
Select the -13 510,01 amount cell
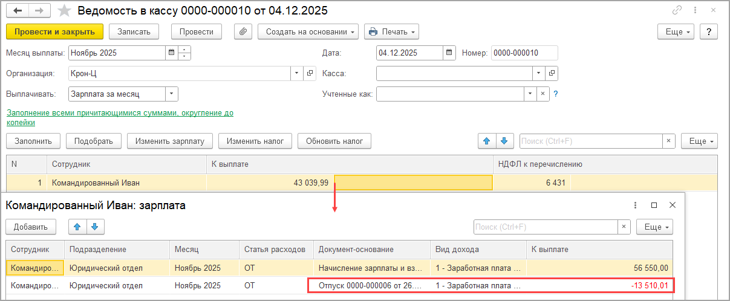coord(599,285)
